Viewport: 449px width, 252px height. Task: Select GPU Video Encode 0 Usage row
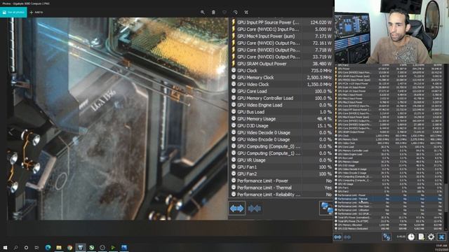(x=281, y=139)
